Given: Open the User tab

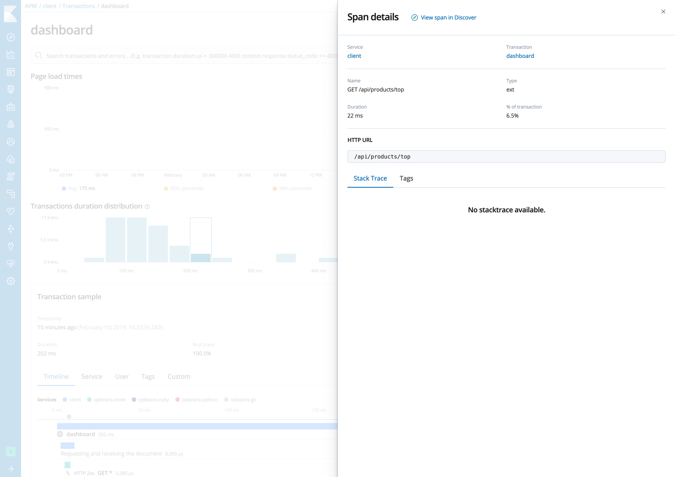Looking at the screenshot, I should (x=121, y=376).
